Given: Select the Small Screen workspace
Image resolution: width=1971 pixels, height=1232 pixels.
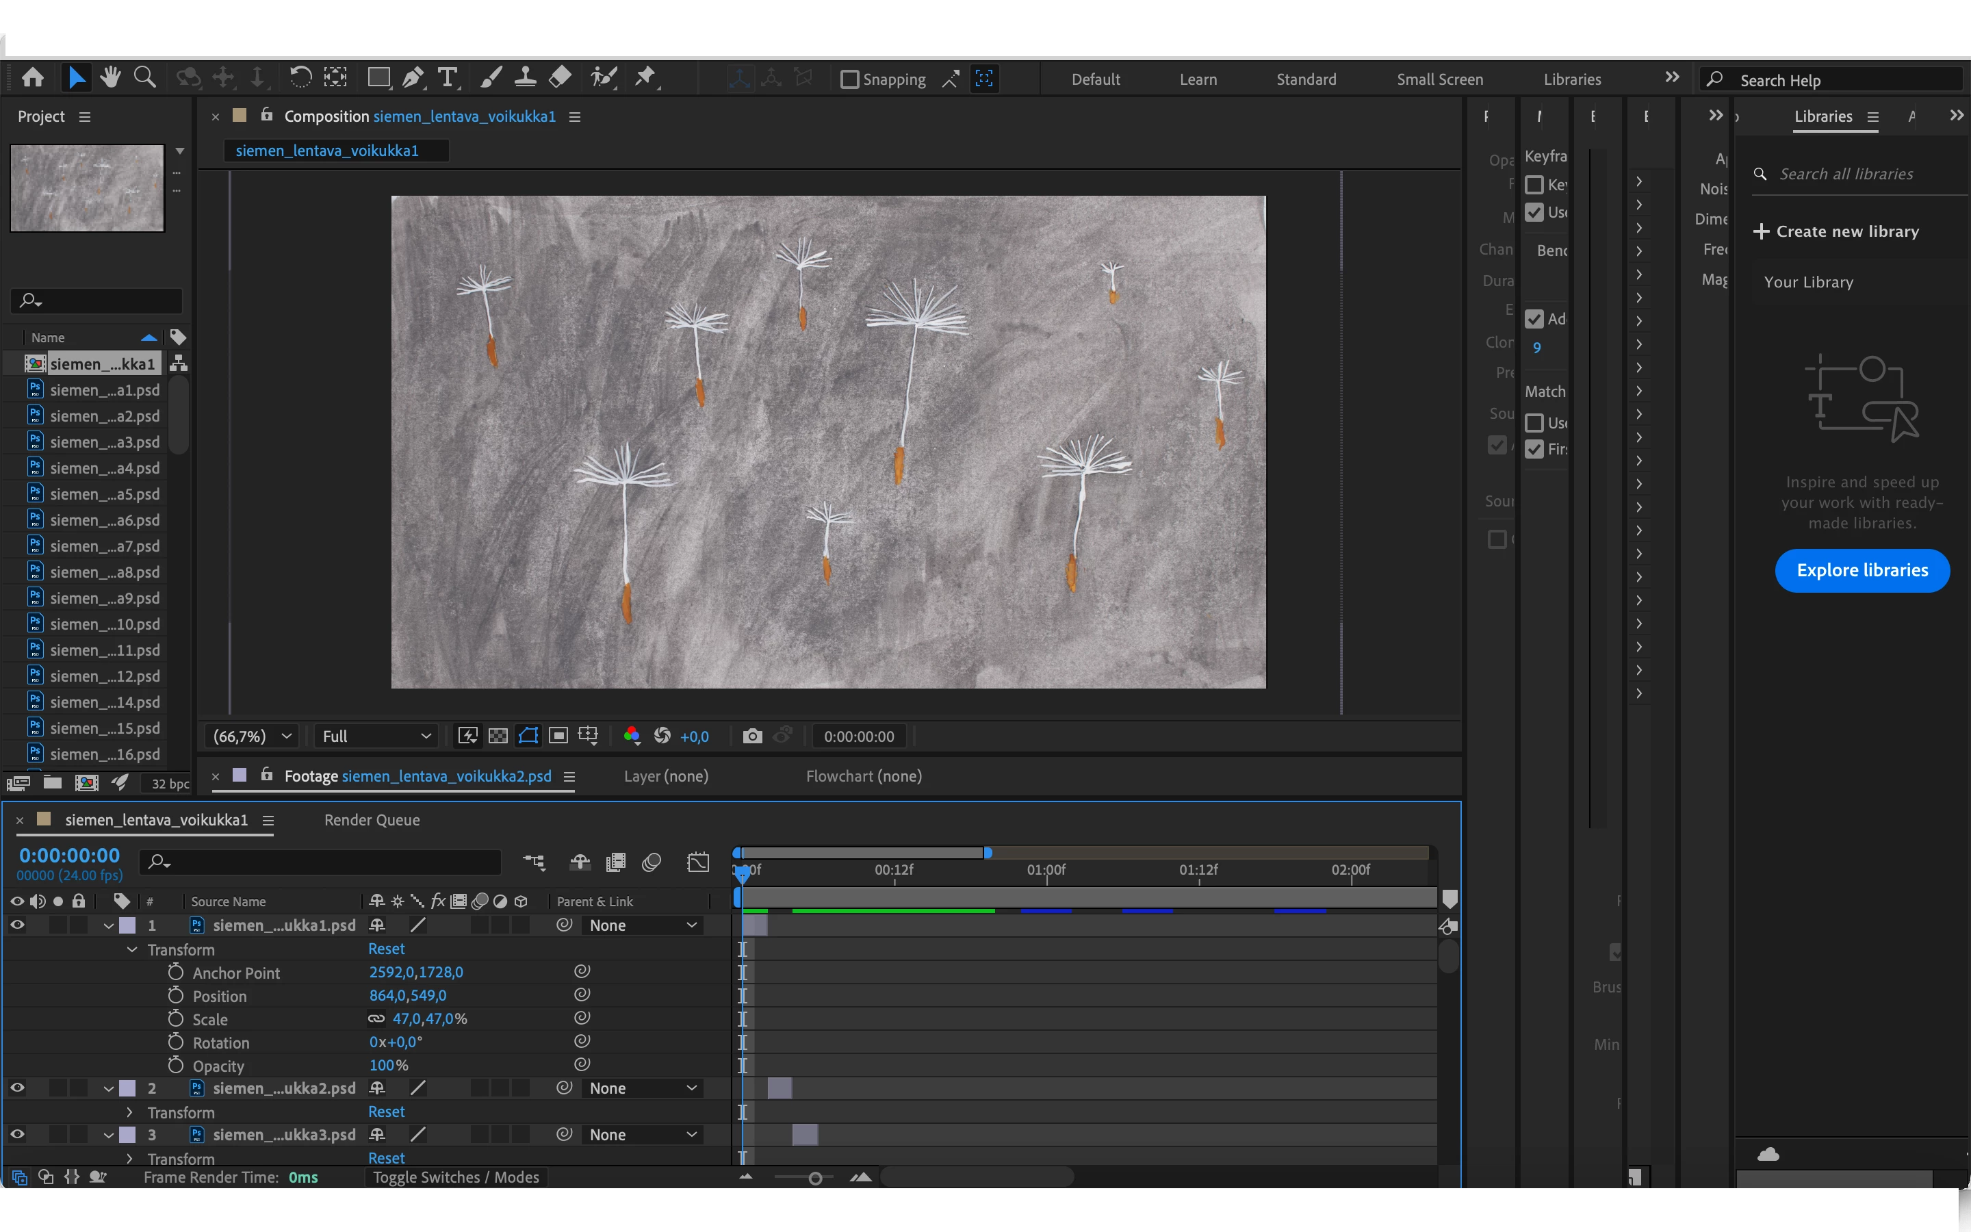Looking at the screenshot, I should pyautogui.click(x=1439, y=79).
